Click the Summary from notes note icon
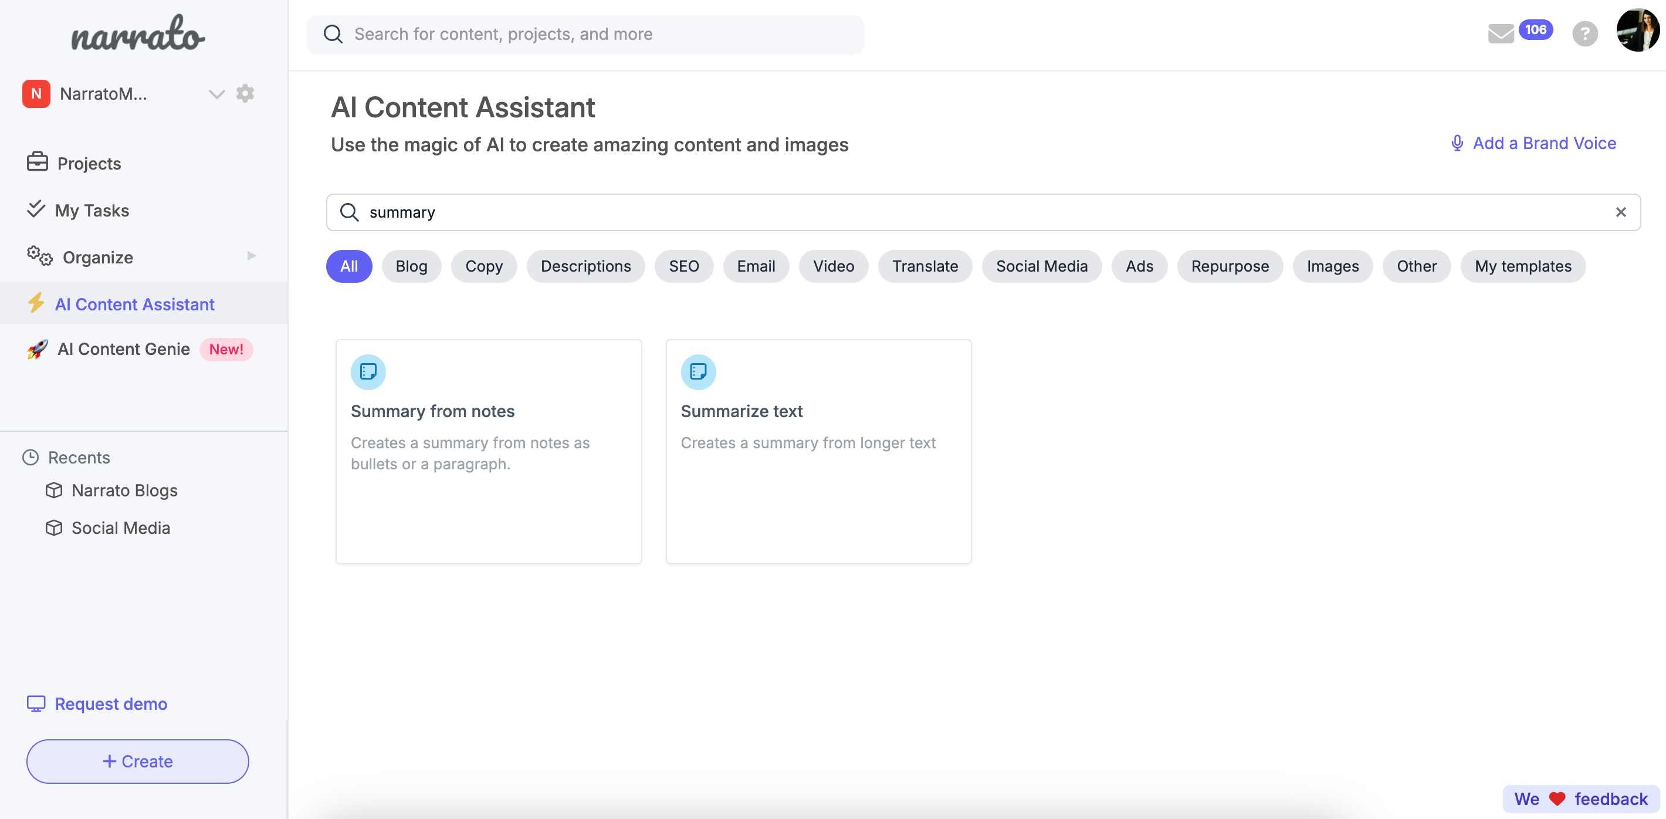The image size is (1666, 819). [368, 372]
